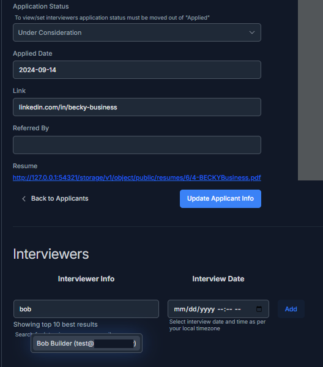Click the Add interviewer button
The height and width of the screenshot is (367, 323).
point(291,309)
